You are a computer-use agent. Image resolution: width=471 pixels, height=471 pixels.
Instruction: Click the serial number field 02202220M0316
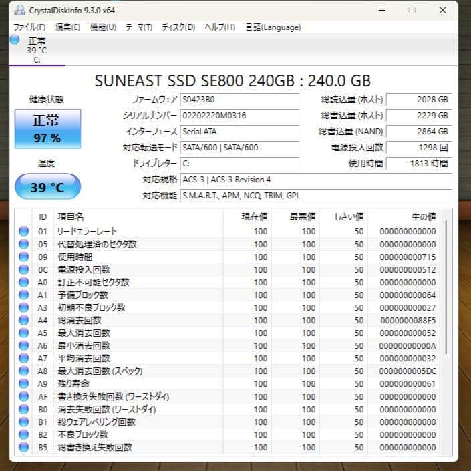pos(240,116)
